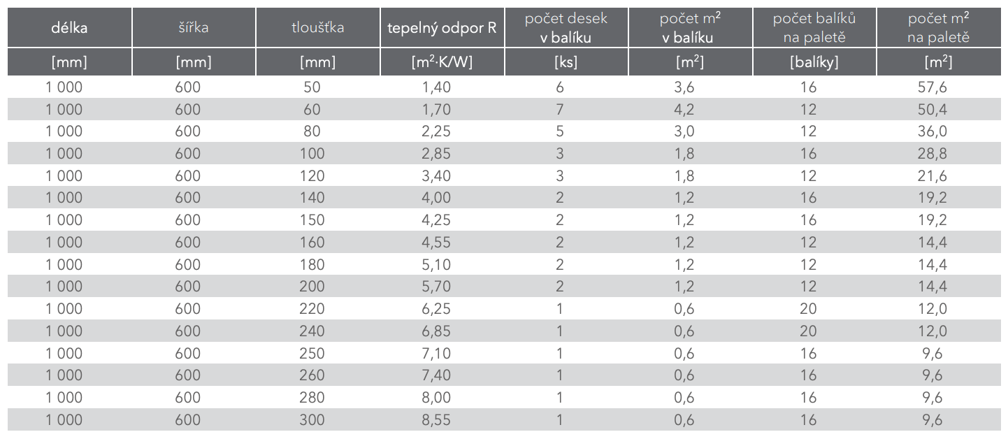Select thermal resistance value 8,55
This screenshot has height=439, width=1008.
point(437,420)
